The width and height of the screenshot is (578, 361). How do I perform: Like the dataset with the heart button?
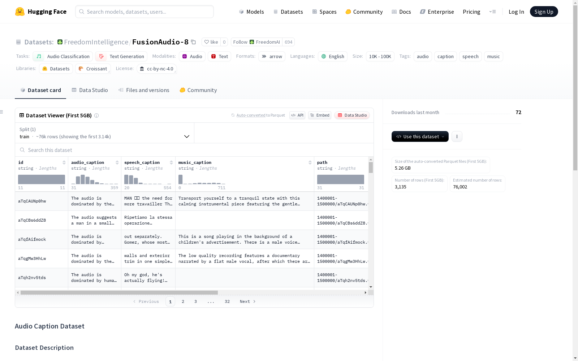(211, 42)
